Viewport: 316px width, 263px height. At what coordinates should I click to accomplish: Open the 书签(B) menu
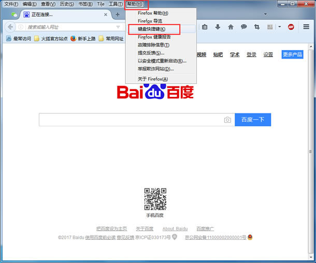pos(85,4)
